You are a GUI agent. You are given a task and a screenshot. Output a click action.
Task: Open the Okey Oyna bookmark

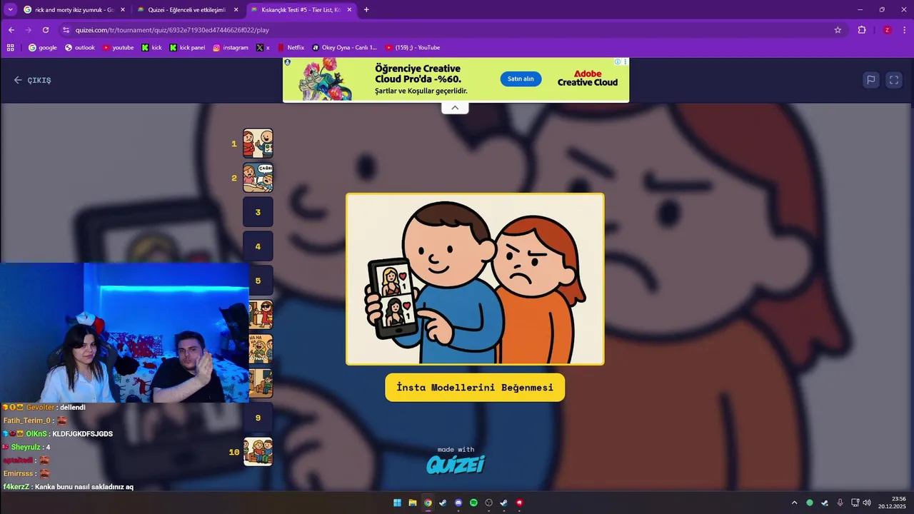(x=344, y=48)
